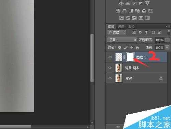Hide the 背景 layer
171x129 pixels.
tap(110, 78)
